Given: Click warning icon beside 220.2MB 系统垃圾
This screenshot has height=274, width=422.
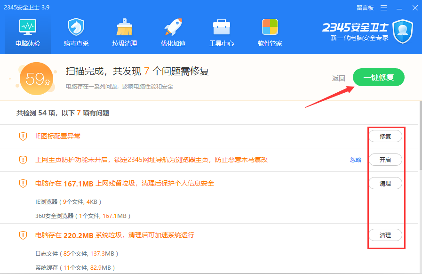Looking at the screenshot, I should [23, 235].
